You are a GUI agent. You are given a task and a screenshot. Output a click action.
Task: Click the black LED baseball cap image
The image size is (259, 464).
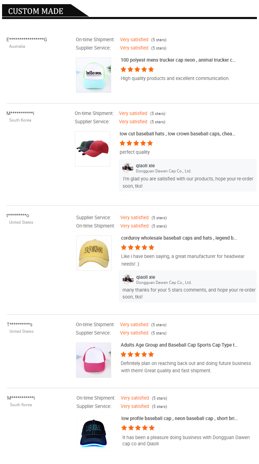(x=94, y=434)
